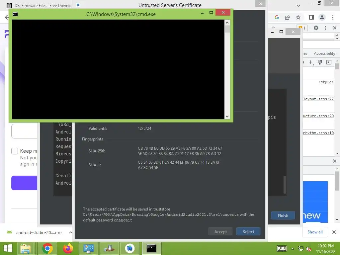Close the DevTools panel
Image resolution: width=340 pixels, height=255 pixels.
(335, 28)
